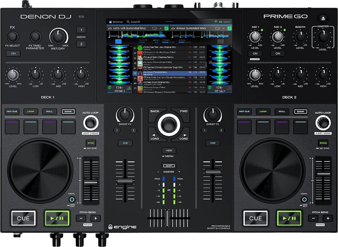This screenshot has height=247, width=338.
Task: Enable SYNC on Deck 1
Action: point(91,143)
